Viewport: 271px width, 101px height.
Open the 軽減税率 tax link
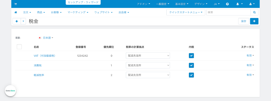[39, 75]
